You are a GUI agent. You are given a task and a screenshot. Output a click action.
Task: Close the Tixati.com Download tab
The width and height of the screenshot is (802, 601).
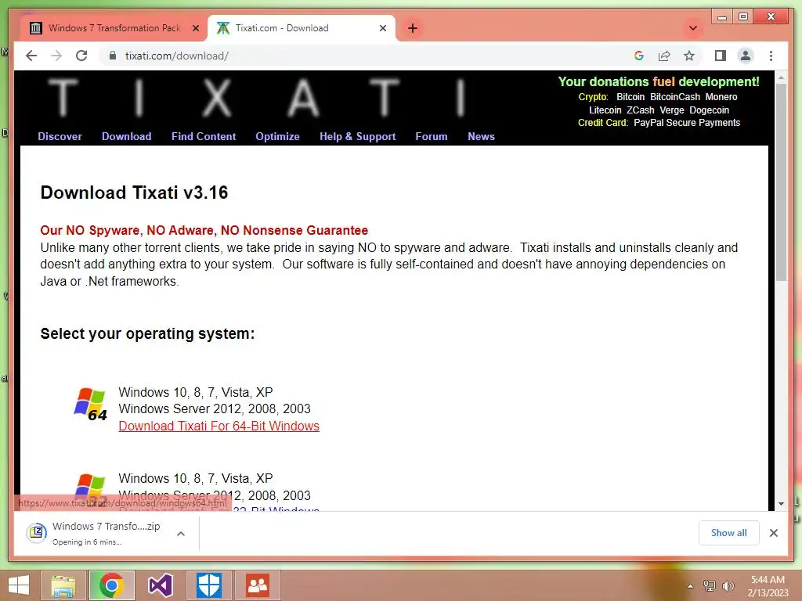point(382,28)
